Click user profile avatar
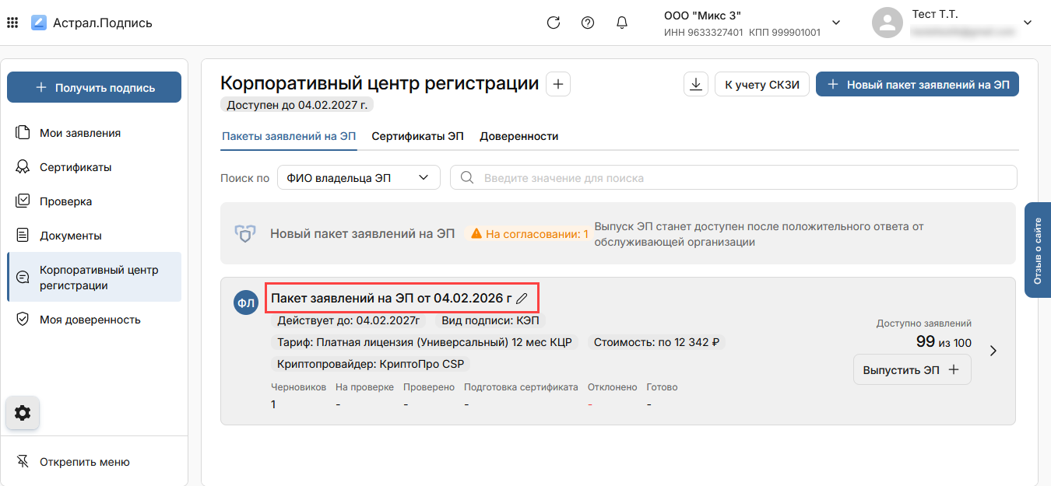The width and height of the screenshot is (1051, 486). [887, 23]
